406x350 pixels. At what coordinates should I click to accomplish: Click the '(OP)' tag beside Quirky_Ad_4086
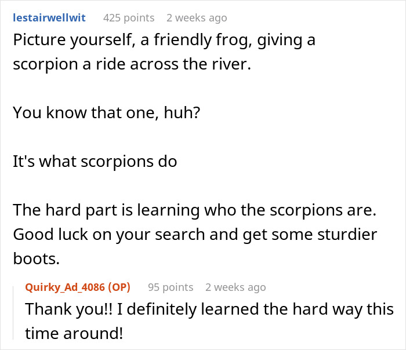point(119,287)
